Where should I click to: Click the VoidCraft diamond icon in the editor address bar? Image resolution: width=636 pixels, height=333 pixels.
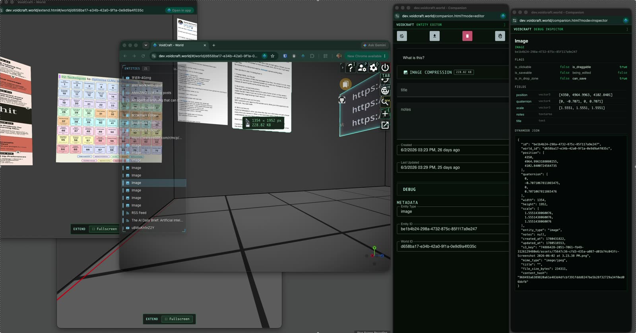tap(503, 16)
